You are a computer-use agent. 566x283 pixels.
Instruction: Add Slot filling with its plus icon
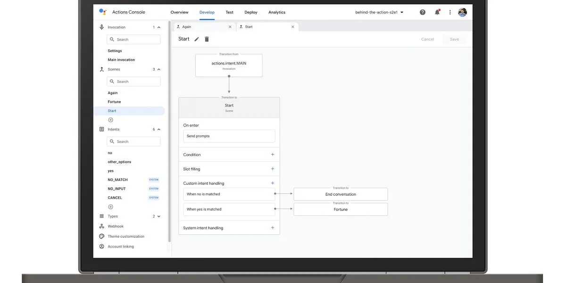273,169
